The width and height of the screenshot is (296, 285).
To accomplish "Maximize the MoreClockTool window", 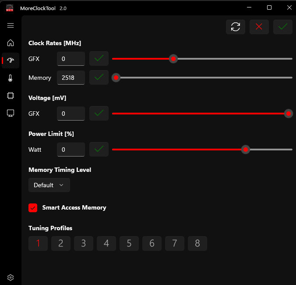I will click(x=269, y=7).
